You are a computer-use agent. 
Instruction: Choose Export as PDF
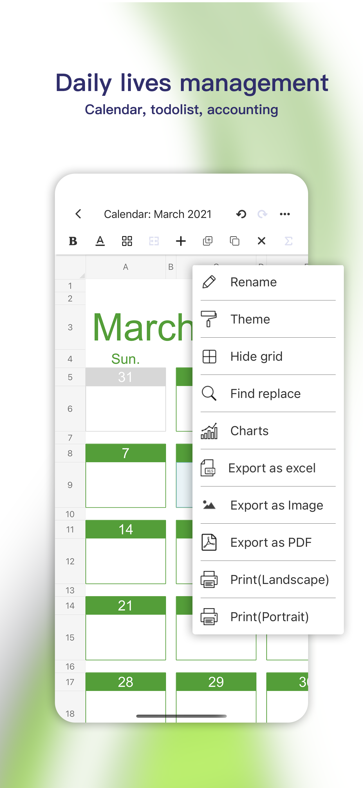click(268, 542)
